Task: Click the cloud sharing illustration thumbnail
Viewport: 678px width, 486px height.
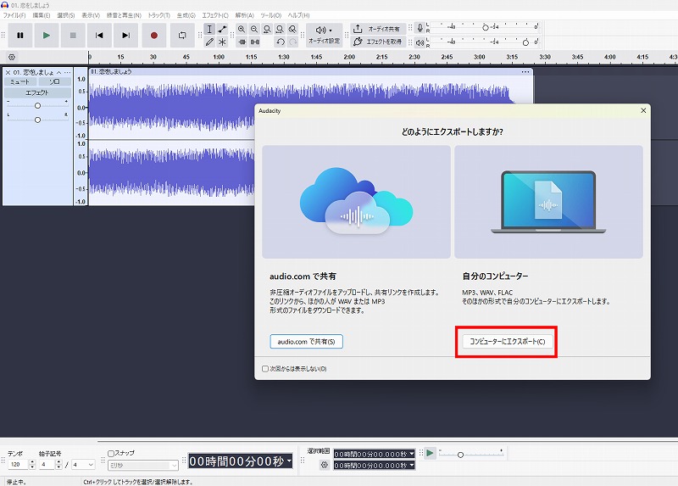Action: click(x=356, y=202)
